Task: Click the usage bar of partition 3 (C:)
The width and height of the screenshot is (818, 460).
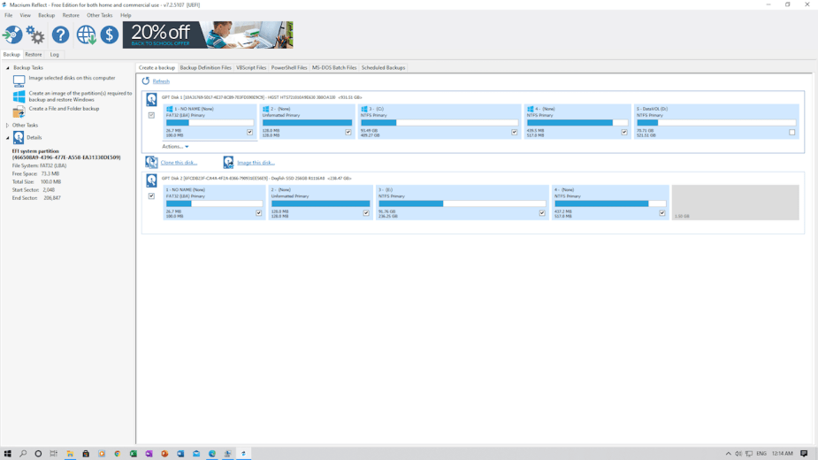Action: click(x=439, y=123)
